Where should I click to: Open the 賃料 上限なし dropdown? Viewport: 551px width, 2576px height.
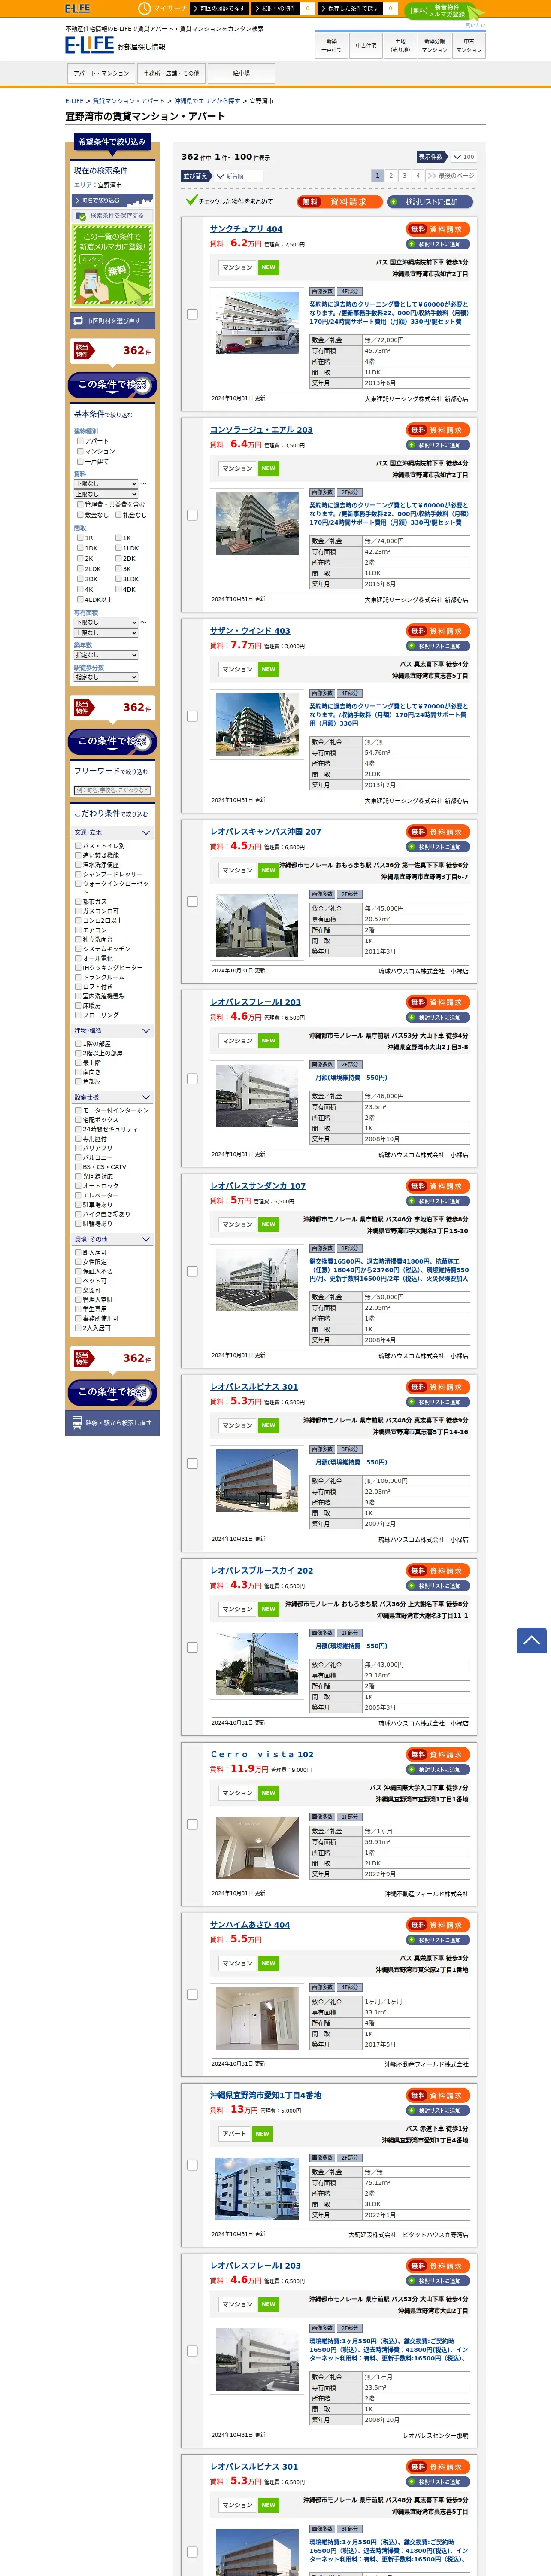(x=106, y=494)
